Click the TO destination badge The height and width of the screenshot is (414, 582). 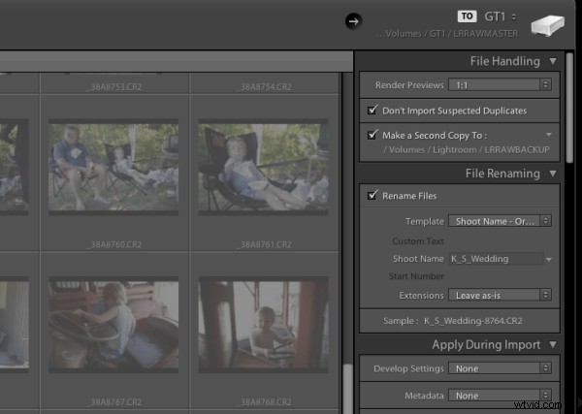point(467,16)
